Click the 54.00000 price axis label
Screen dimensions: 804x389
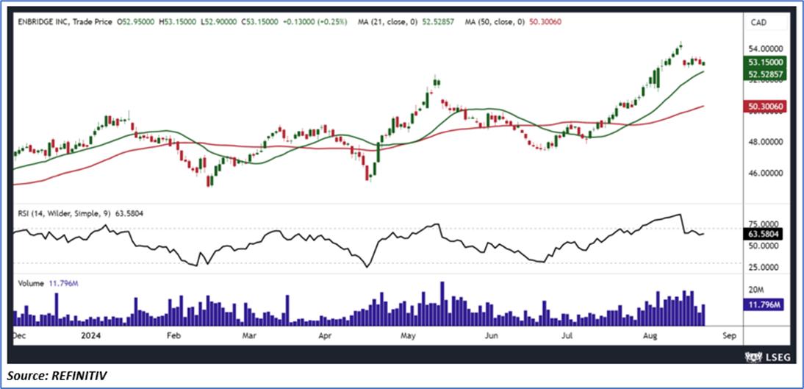pos(765,49)
